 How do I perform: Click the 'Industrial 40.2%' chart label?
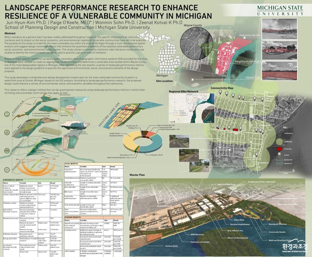(156, 155)
